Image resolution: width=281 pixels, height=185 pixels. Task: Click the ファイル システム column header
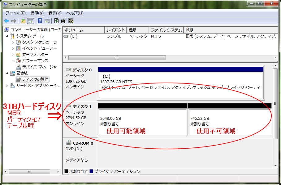166,30
